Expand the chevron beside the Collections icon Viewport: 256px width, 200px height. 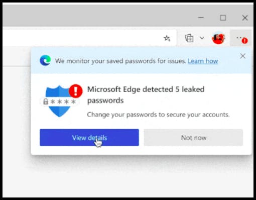[x=202, y=38]
